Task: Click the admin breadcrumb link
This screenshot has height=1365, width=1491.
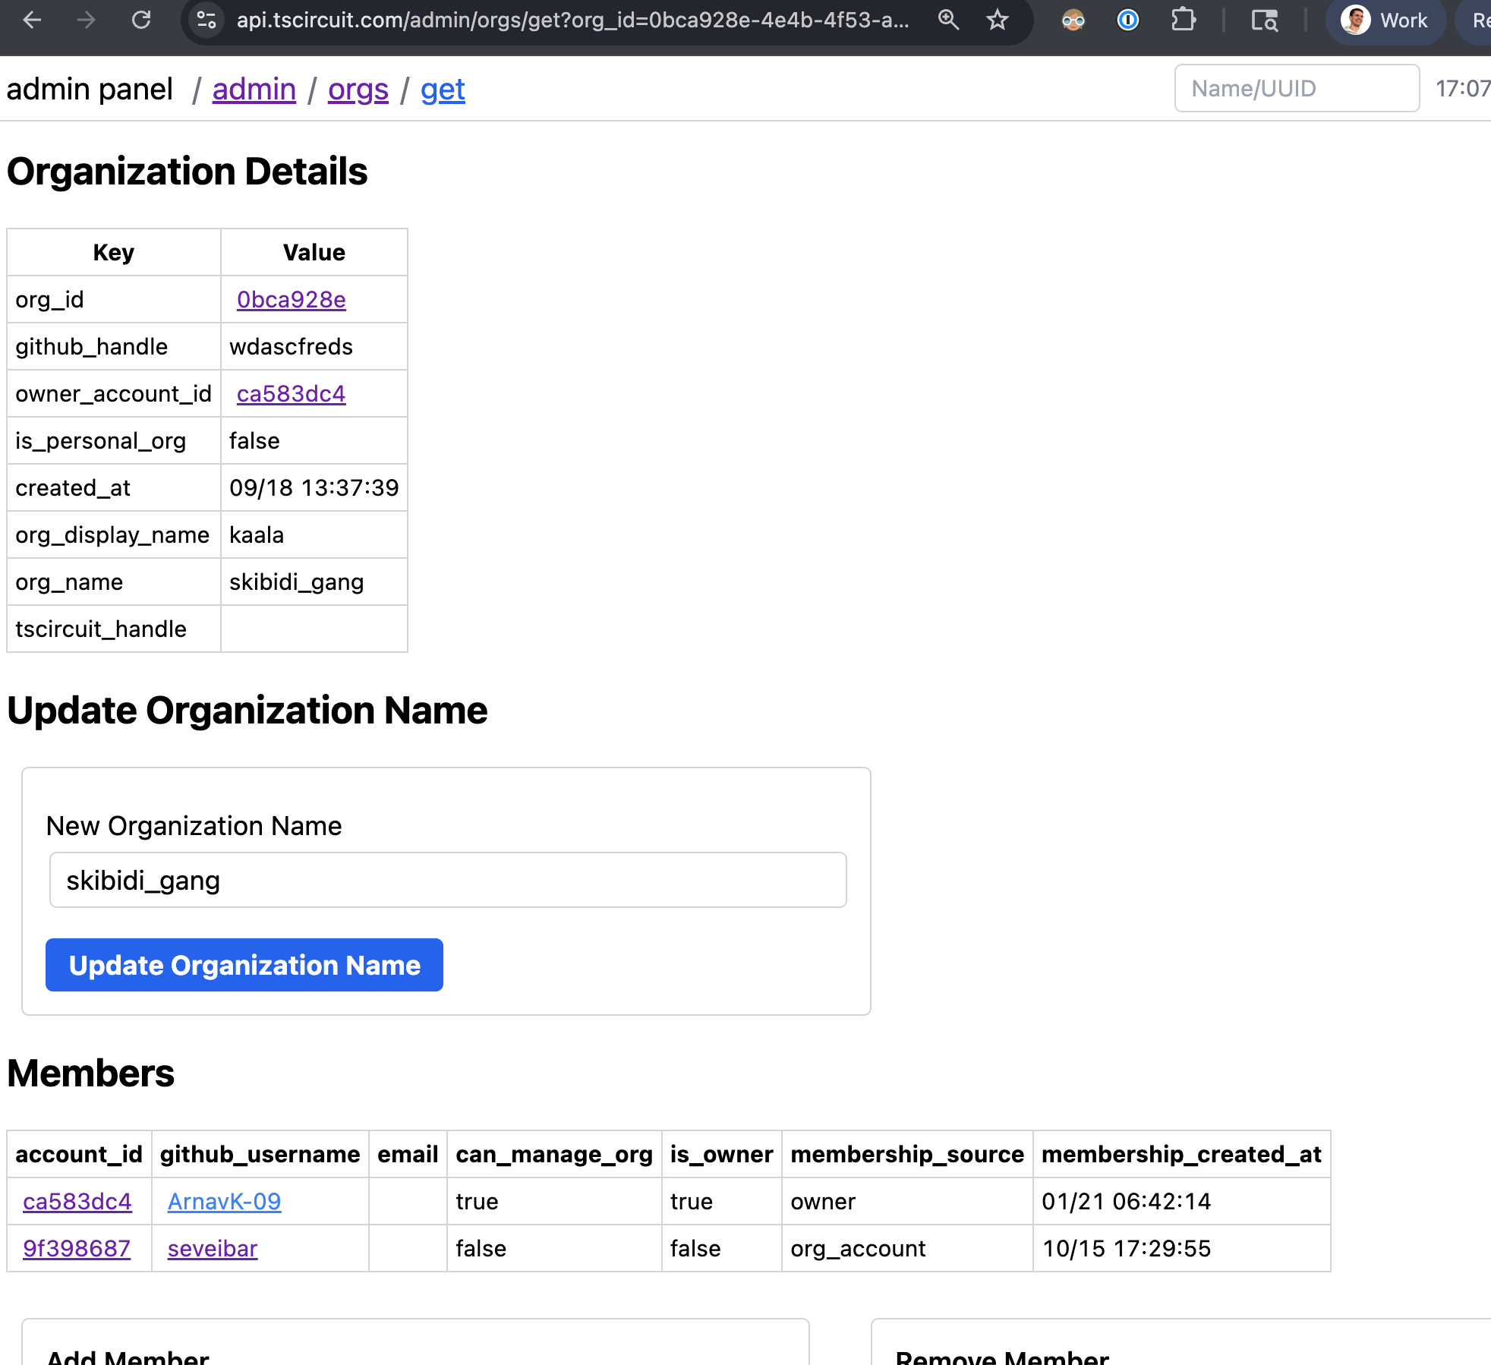Action: coord(254,90)
